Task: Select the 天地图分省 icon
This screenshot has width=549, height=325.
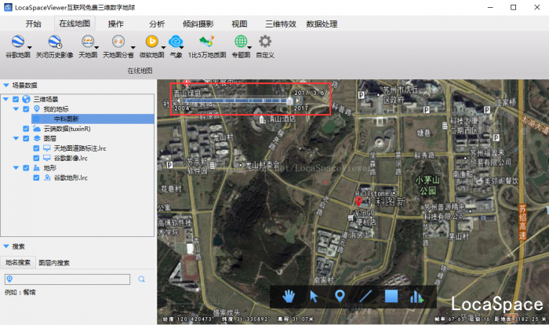Action: pyautogui.click(x=118, y=42)
